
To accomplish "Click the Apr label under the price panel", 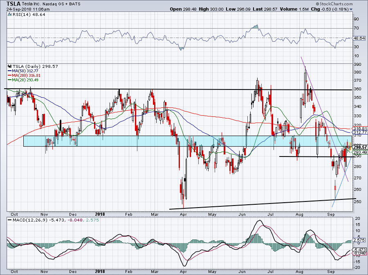I will 183,214.
